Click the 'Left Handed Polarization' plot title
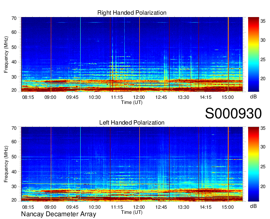The image size is (270, 219). point(132,123)
